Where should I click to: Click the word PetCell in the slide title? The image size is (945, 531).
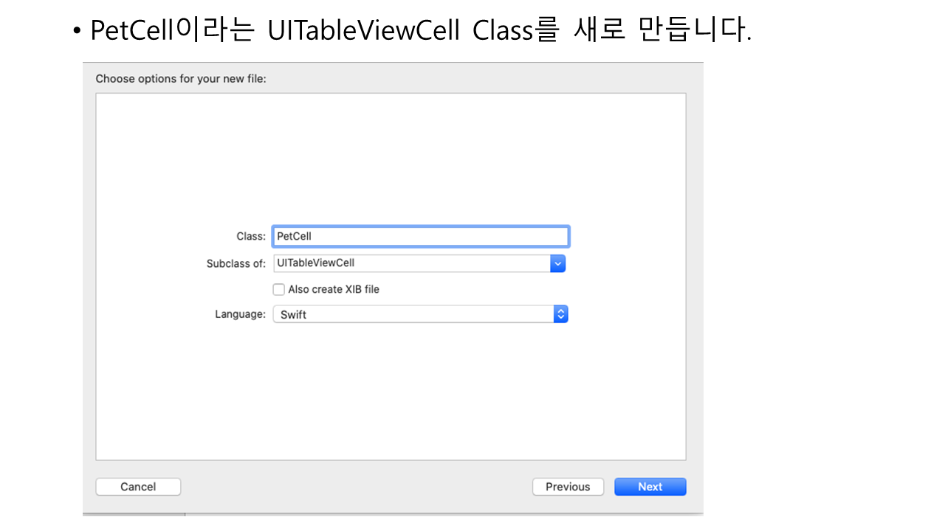130,31
